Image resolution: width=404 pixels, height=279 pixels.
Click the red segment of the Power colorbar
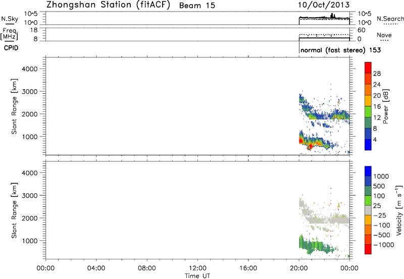tap(368, 68)
